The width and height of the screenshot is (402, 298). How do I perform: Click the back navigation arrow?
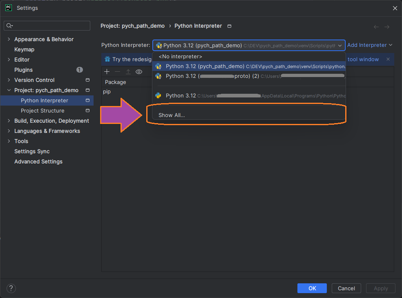pos(376,27)
